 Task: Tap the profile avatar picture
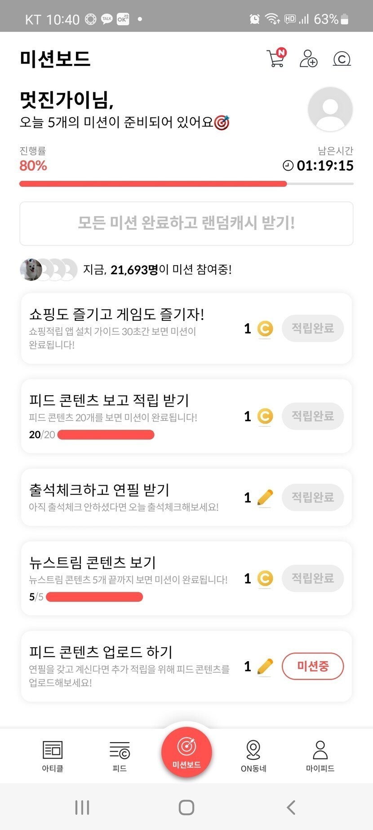[330, 109]
